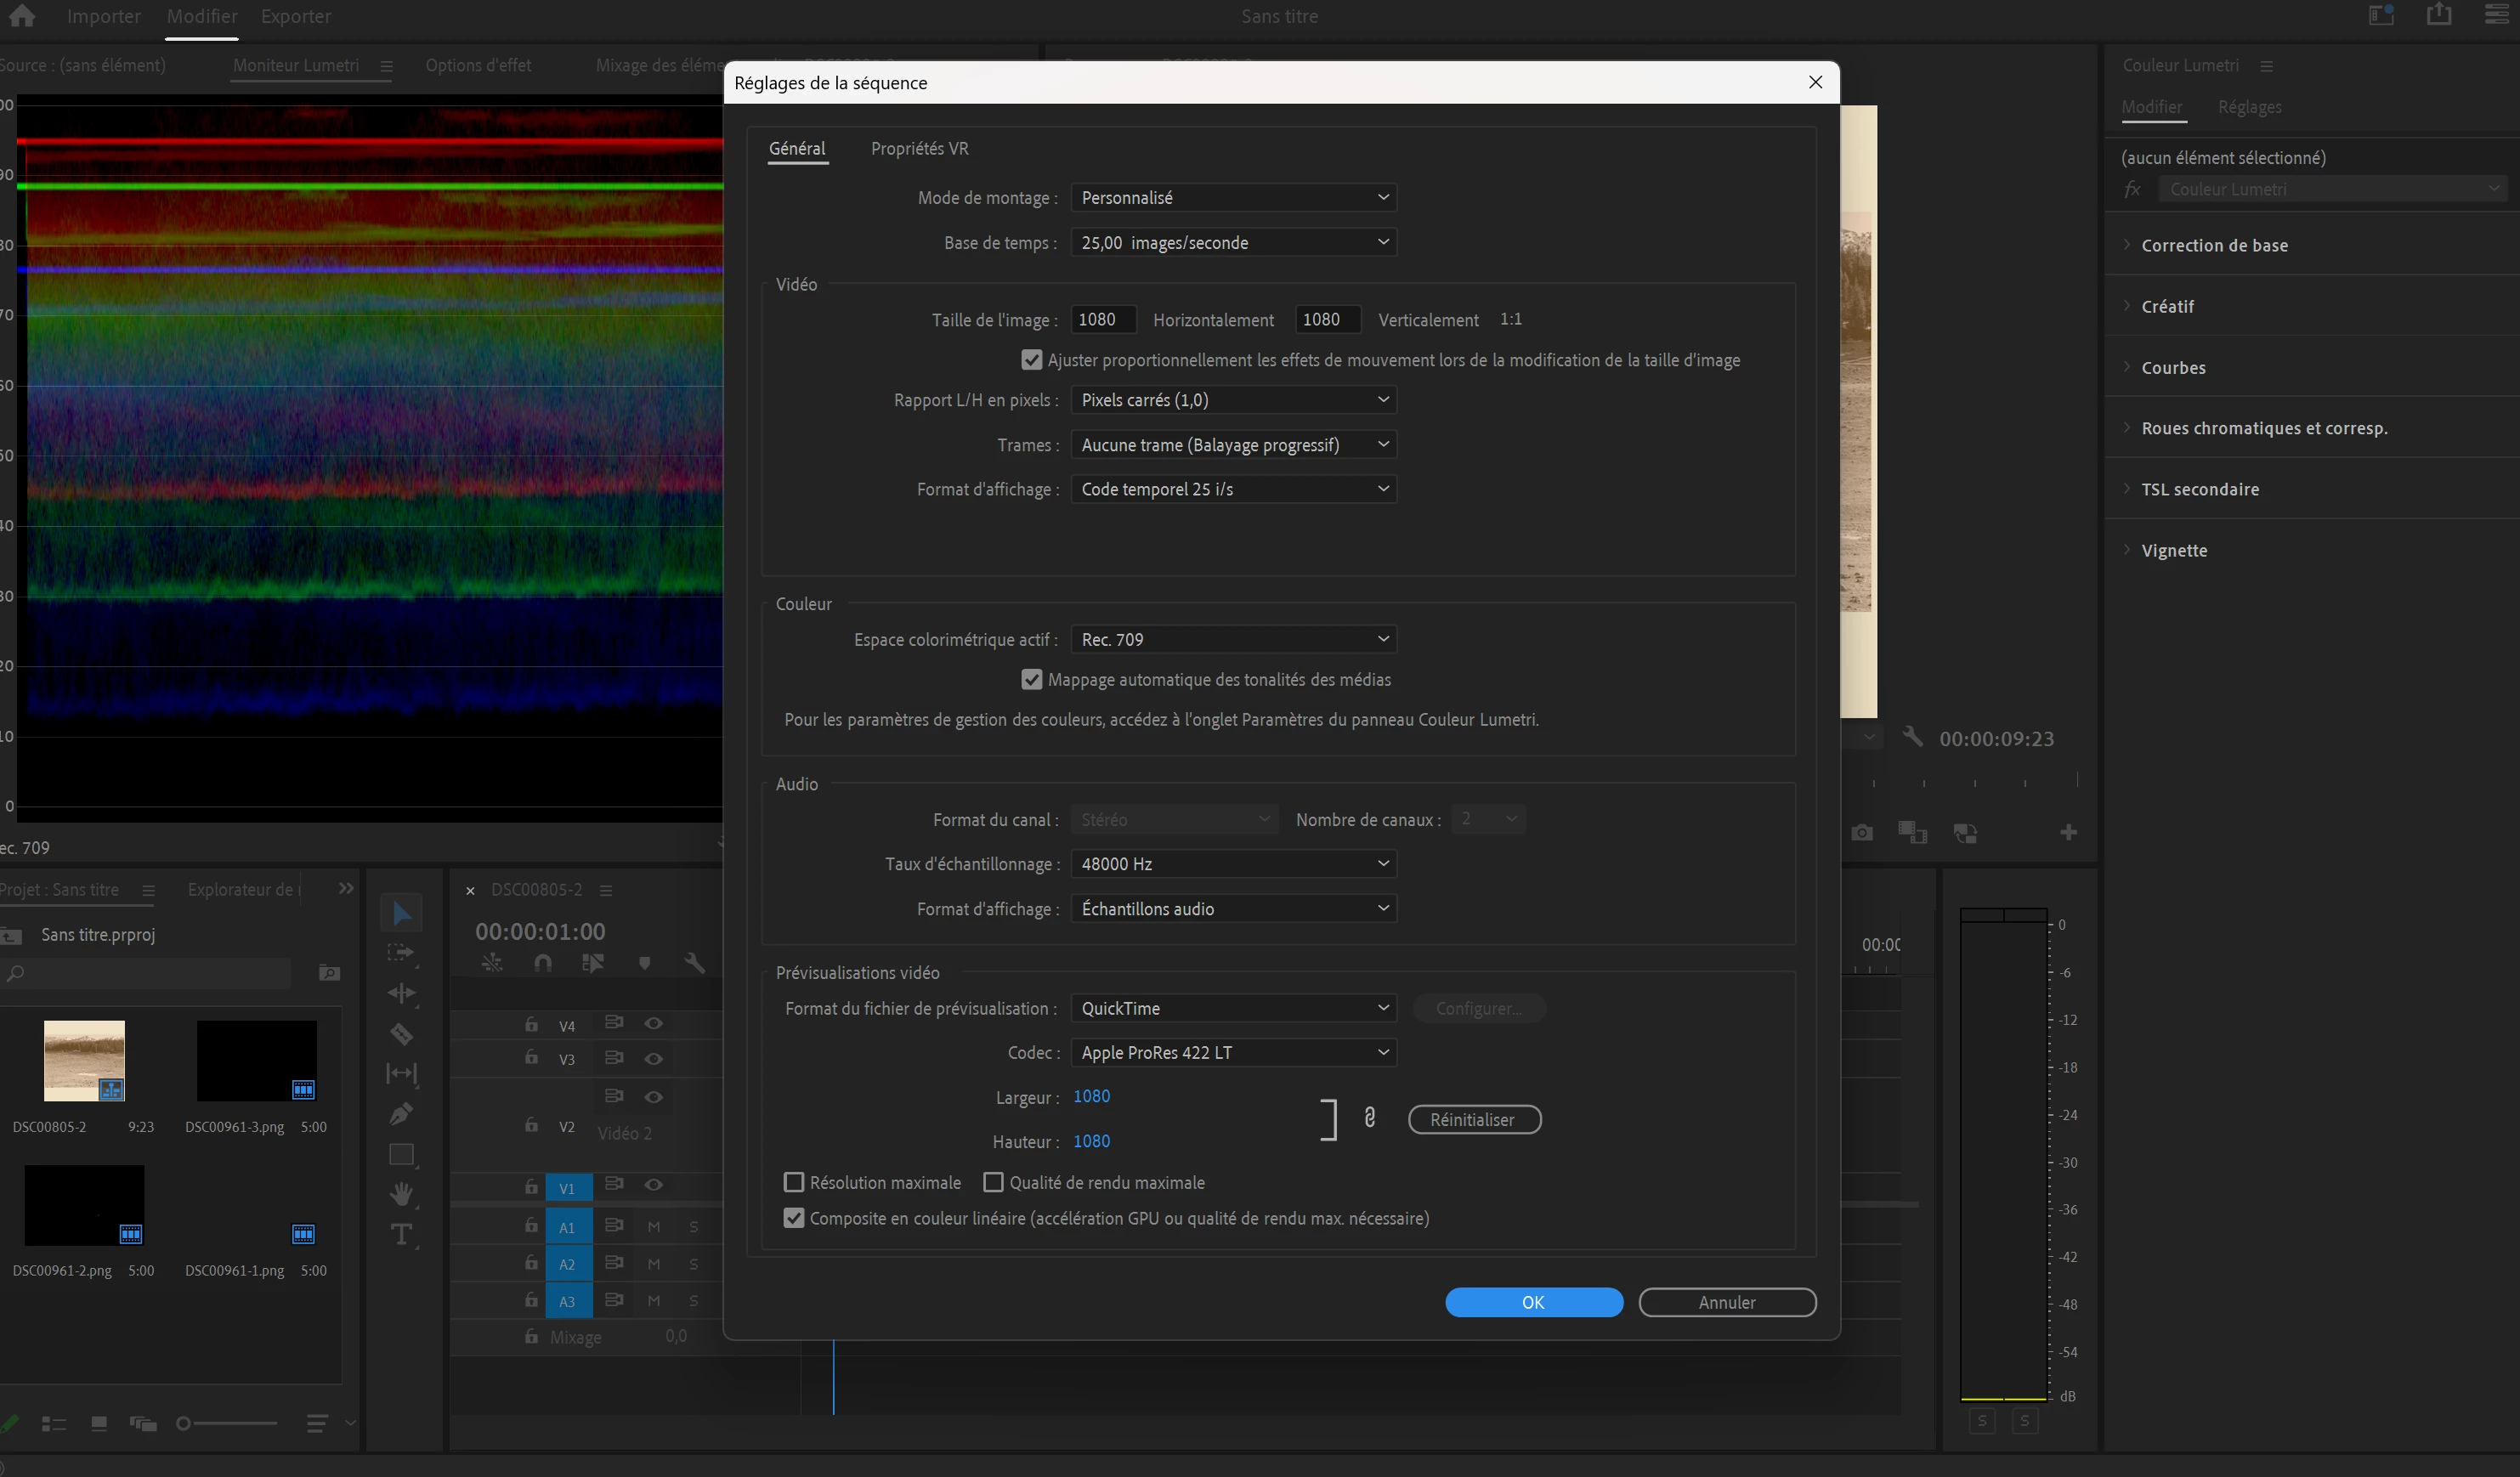Enable Résolution maximale checkbox
The width and height of the screenshot is (2520, 1477).
(x=794, y=1183)
